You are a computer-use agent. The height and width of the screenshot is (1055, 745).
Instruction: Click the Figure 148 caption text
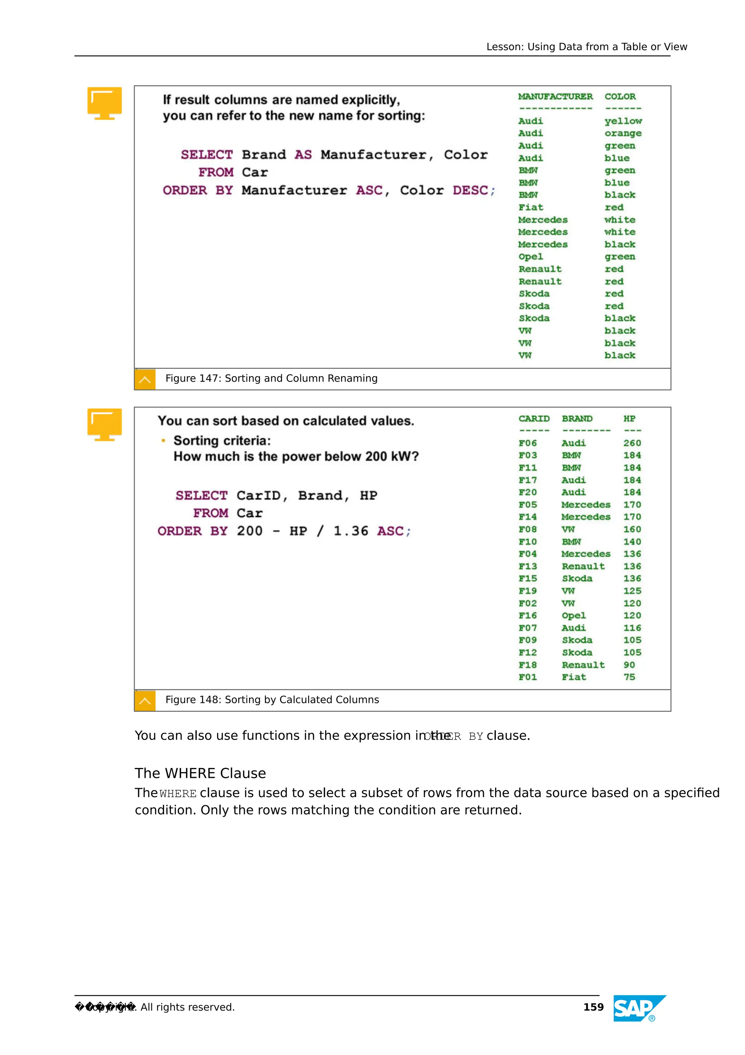pyautogui.click(x=272, y=700)
